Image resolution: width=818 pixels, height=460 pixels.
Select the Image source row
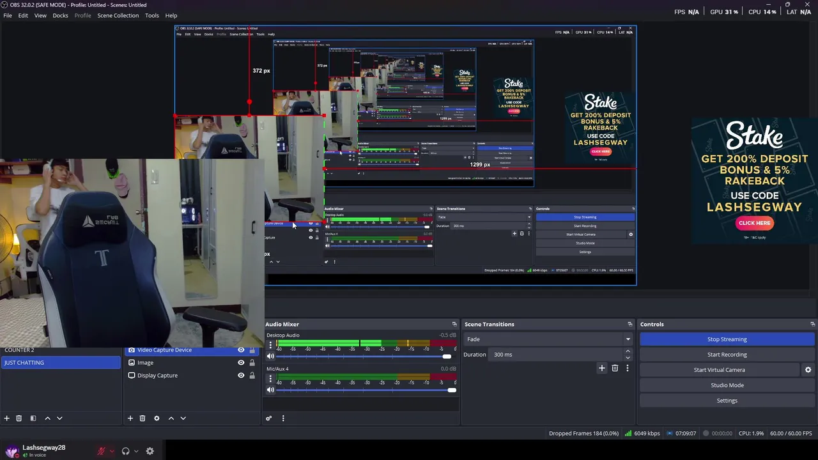[x=192, y=363]
